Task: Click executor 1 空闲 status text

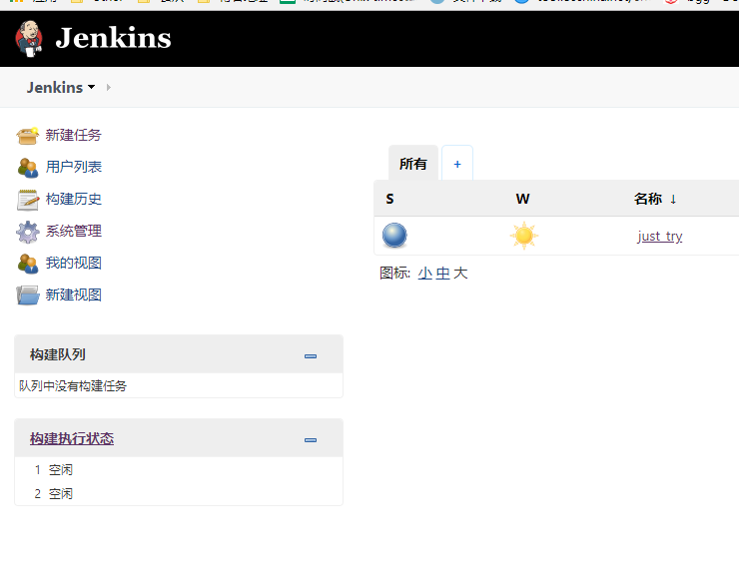Action: coord(61,469)
